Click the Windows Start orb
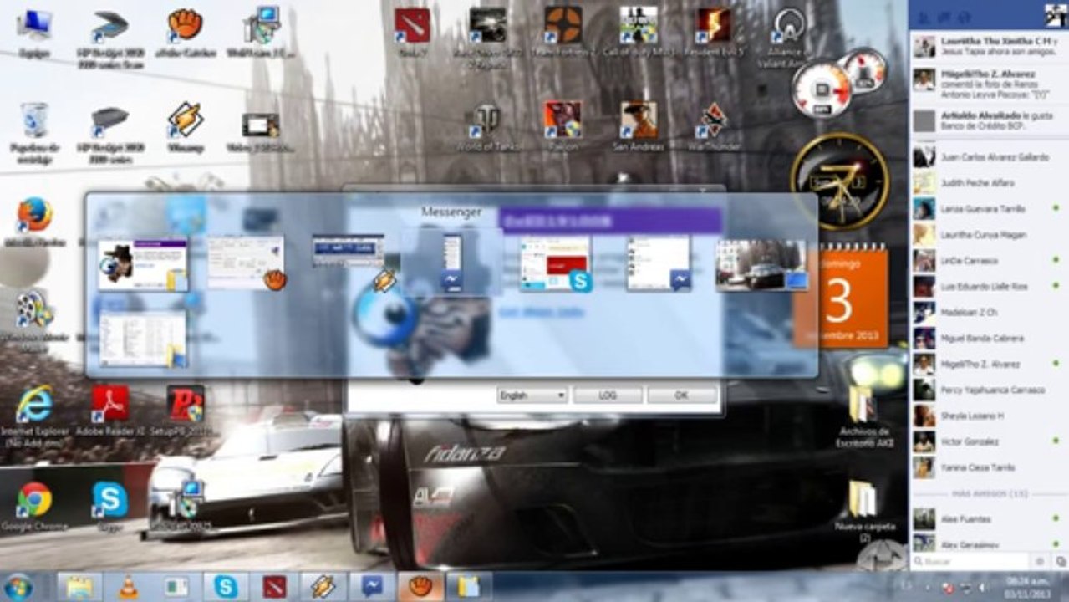1069x602 pixels. click(18, 587)
